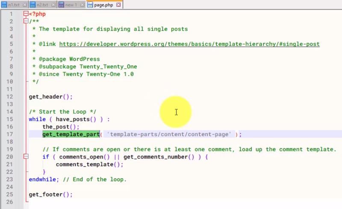Collapse the if block fold on line 20

26,156
